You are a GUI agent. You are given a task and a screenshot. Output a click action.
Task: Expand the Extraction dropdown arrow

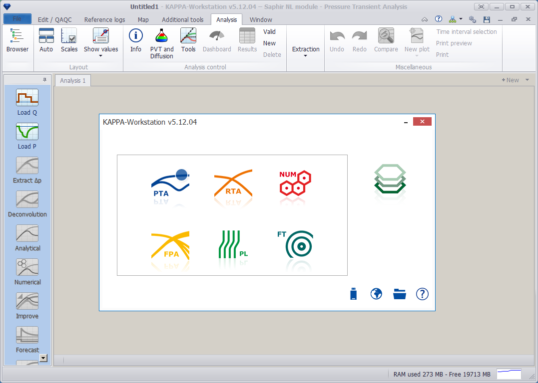305,55
